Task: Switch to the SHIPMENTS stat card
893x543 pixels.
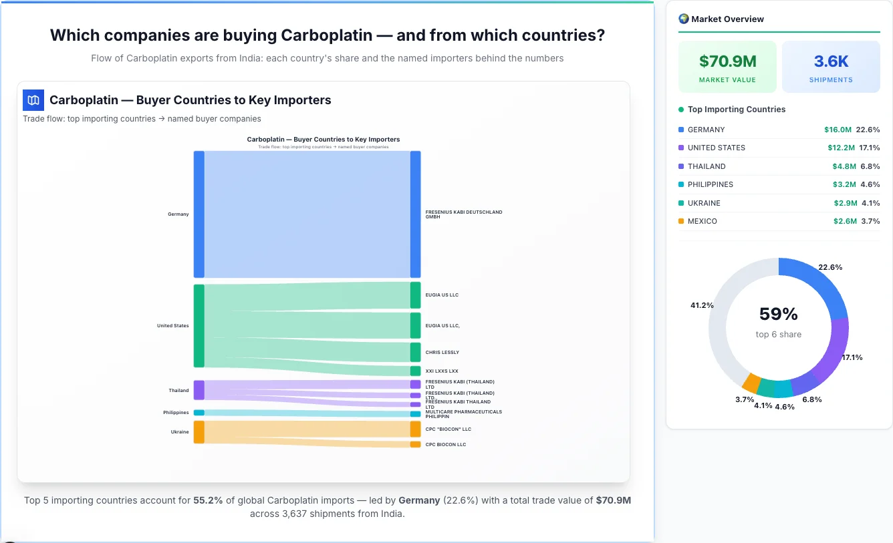Action: click(x=831, y=66)
